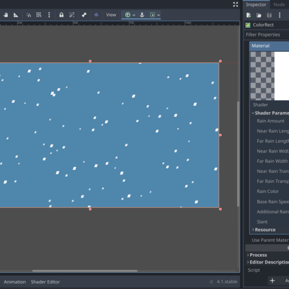Click green insert key circle icon
The image size is (289, 289).
(x=128, y=15)
